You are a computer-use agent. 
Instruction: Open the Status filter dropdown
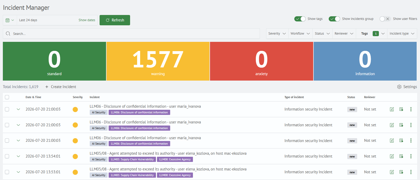coord(322,34)
